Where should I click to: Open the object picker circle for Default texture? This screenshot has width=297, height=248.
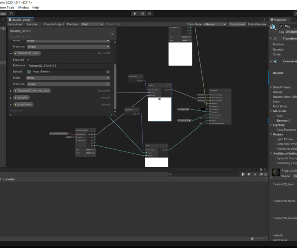pyautogui.click(x=108, y=72)
